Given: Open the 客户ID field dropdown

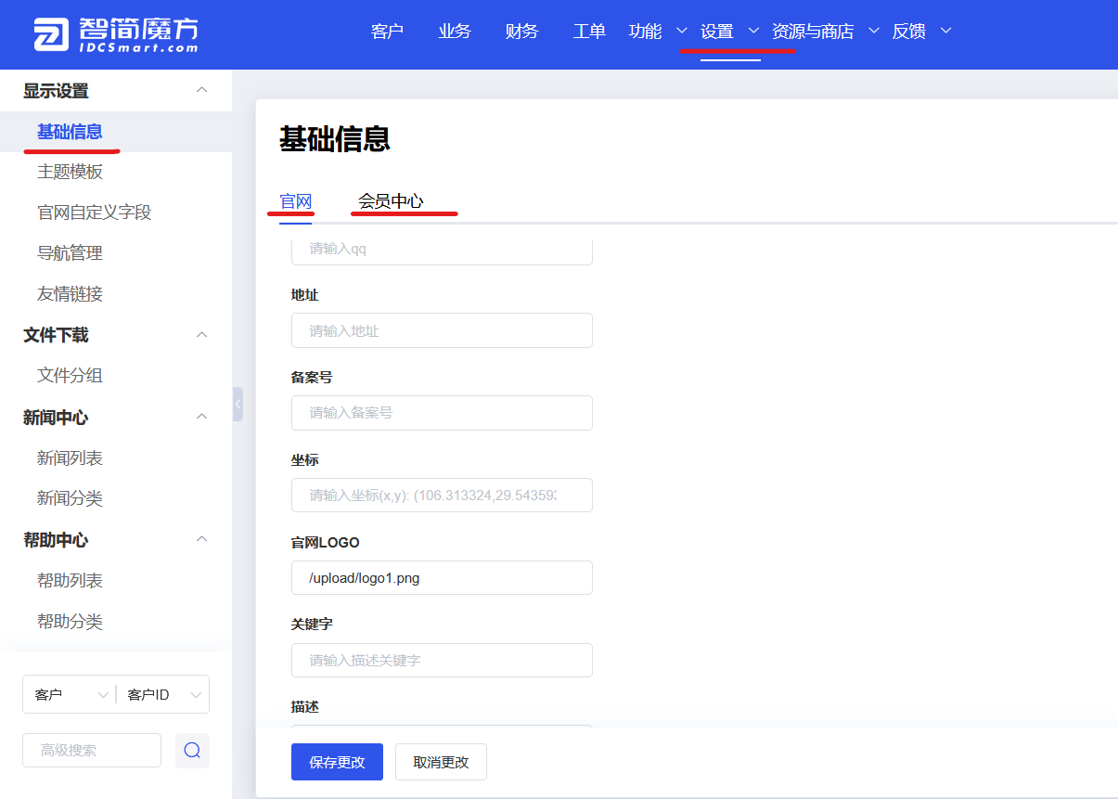Looking at the screenshot, I should (163, 694).
